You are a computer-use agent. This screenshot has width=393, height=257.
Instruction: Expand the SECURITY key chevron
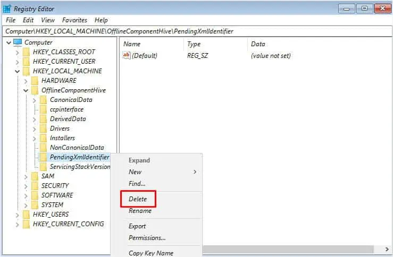26,186
